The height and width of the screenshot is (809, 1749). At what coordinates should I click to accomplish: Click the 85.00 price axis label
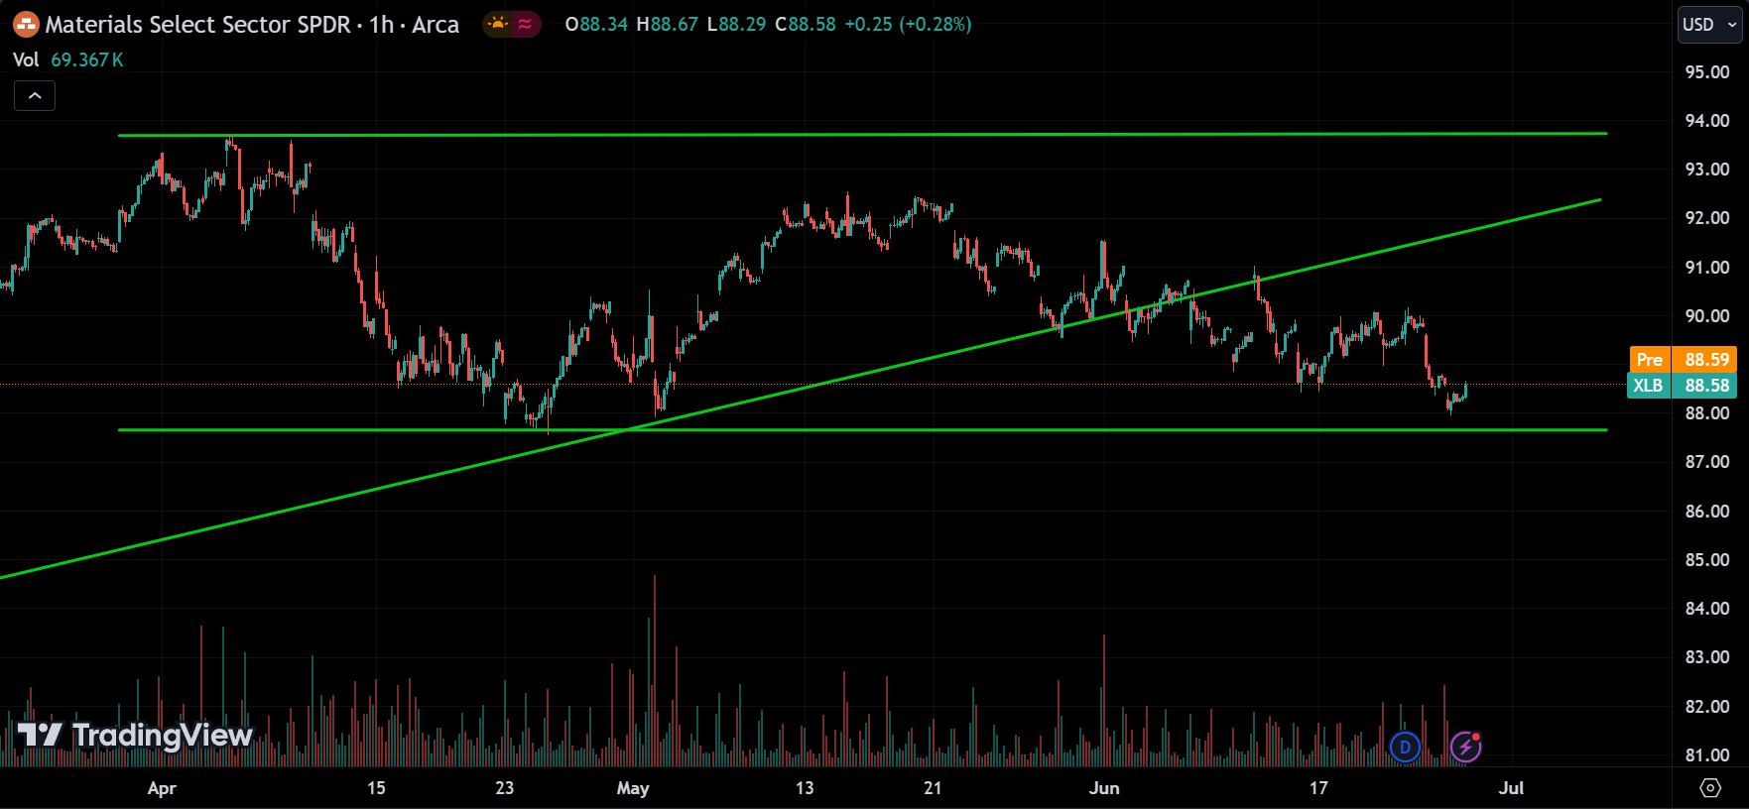click(1707, 559)
